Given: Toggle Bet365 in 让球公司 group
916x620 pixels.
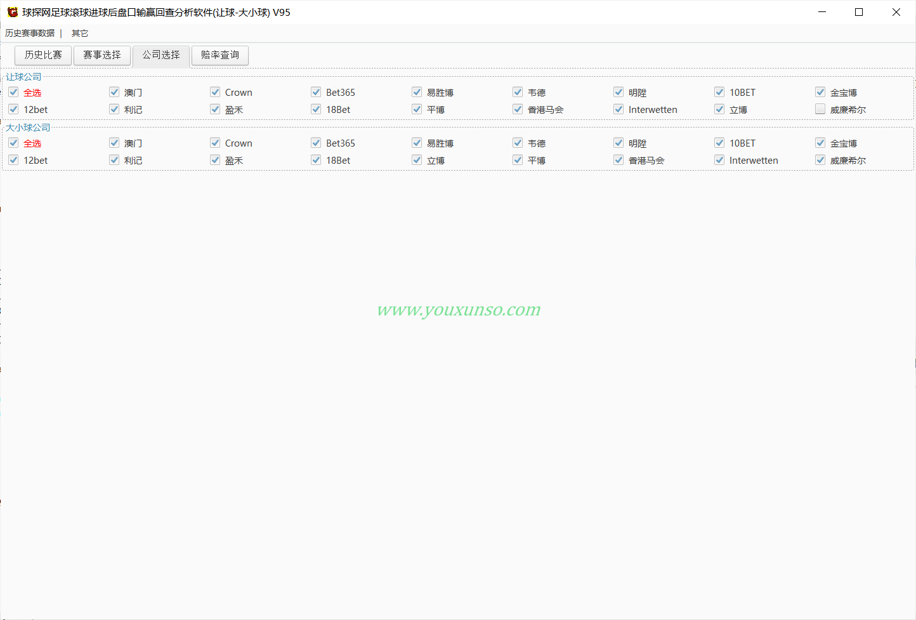Looking at the screenshot, I should click(316, 92).
